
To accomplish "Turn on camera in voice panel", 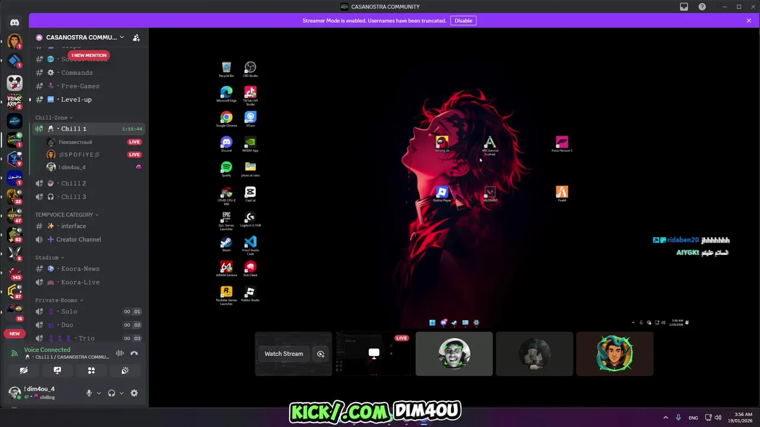I will tap(24, 370).
